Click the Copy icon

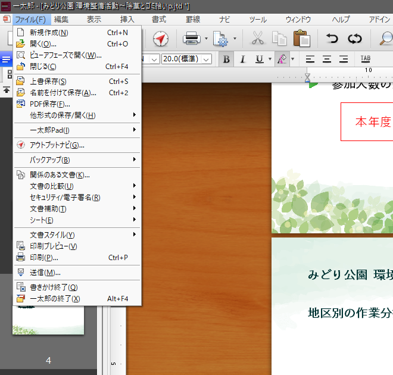pos(279,39)
